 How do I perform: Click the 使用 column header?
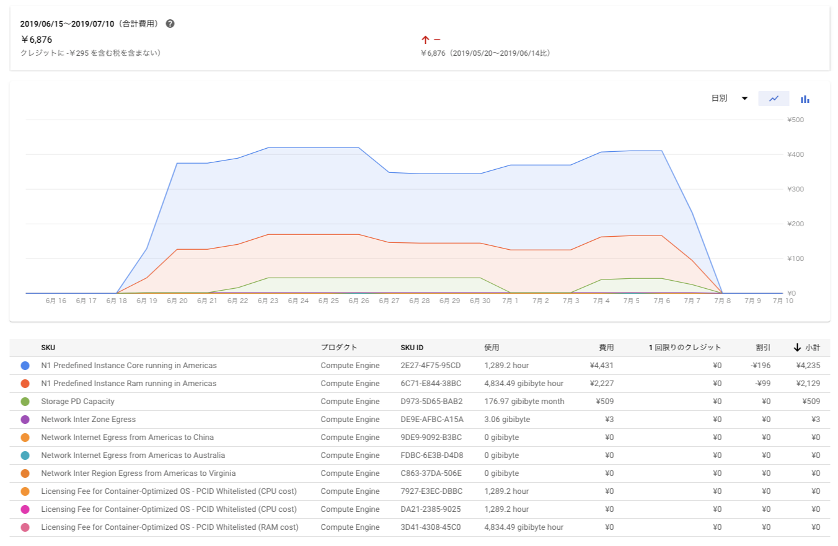492,348
